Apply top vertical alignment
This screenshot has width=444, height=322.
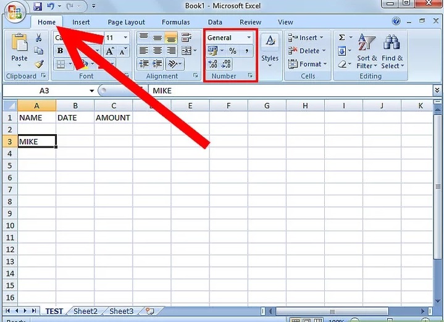click(143, 37)
